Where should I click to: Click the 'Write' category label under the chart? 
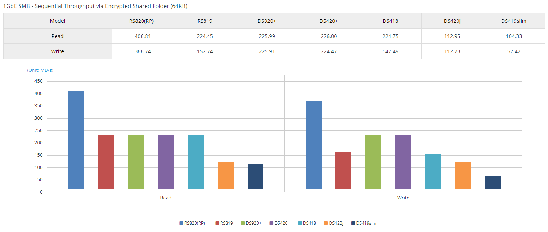click(x=403, y=198)
